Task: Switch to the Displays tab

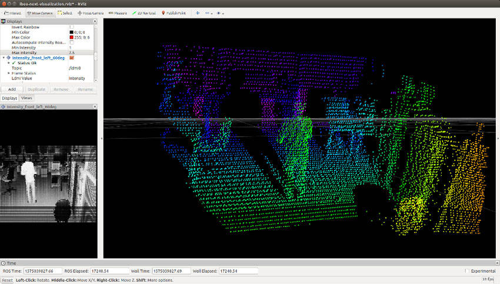Action: 9,98
